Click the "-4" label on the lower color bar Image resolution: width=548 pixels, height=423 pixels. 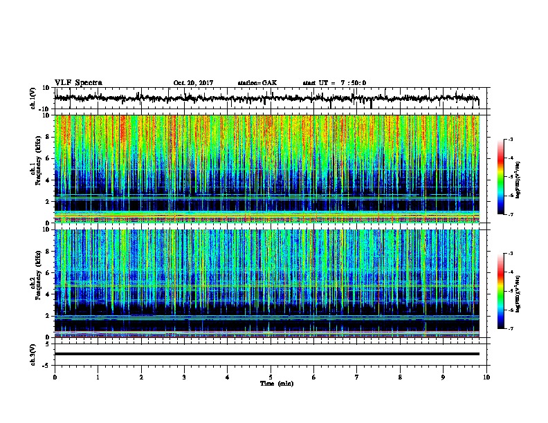coord(510,272)
